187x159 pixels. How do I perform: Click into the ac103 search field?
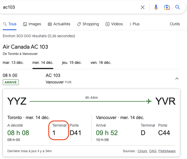pos(68,7)
